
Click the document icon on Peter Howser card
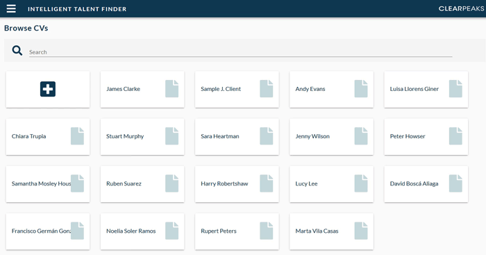[x=455, y=136]
